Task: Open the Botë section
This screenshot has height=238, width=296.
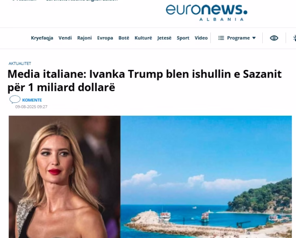Action: click(x=124, y=38)
